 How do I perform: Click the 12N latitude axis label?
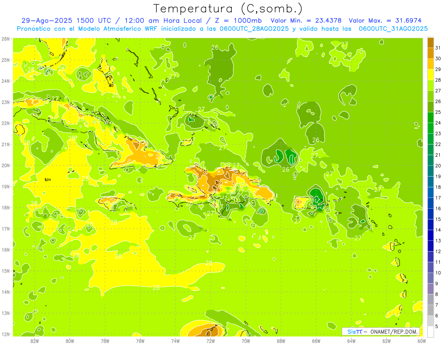(x=6, y=334)
